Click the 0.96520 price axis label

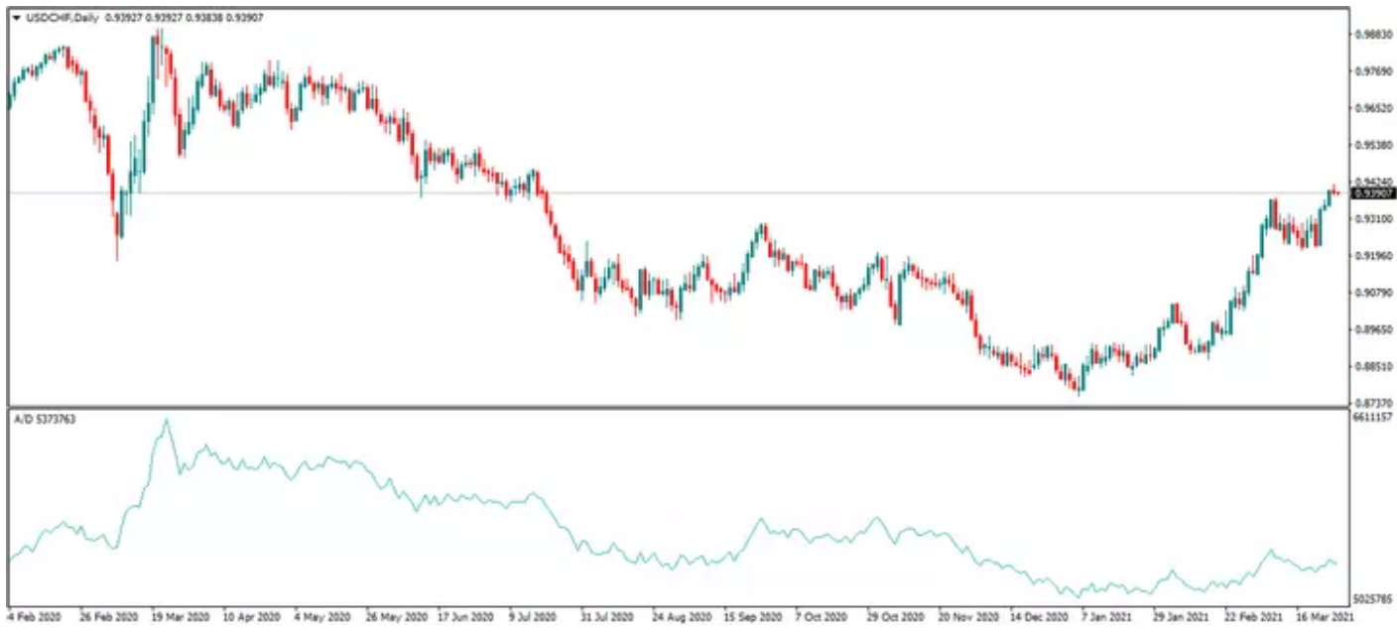(x=1369, y=108)
